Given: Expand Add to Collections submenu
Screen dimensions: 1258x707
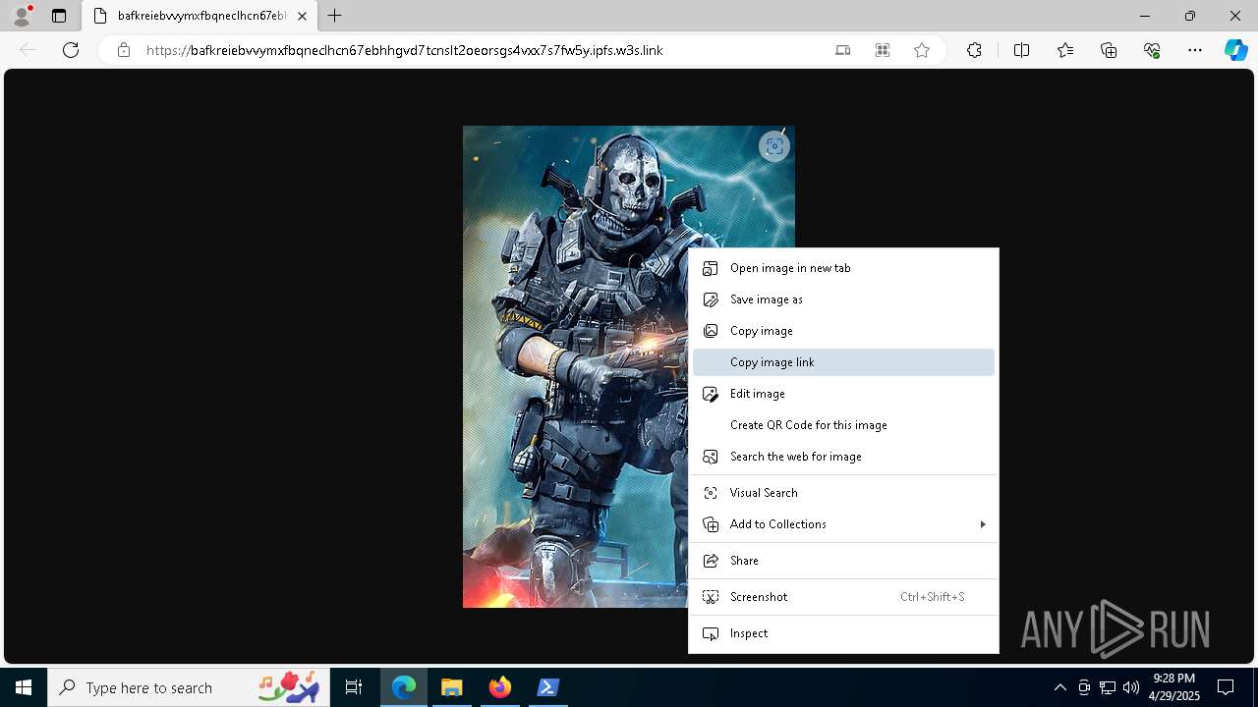Looking at the screenshot, I should tap(843, 524).
